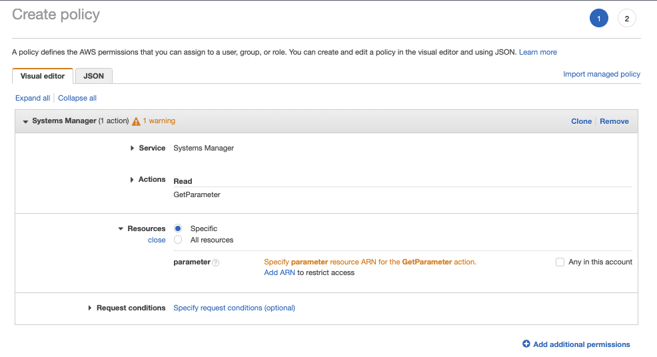Open Specify request conditions (optional)
Image resolution: width=657 pixels, height=357 pixels.
[235, 308]
